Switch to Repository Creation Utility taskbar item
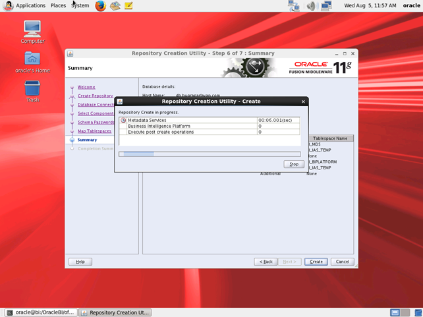Screen dimensions: 423x317 click(x=115, y=312)
